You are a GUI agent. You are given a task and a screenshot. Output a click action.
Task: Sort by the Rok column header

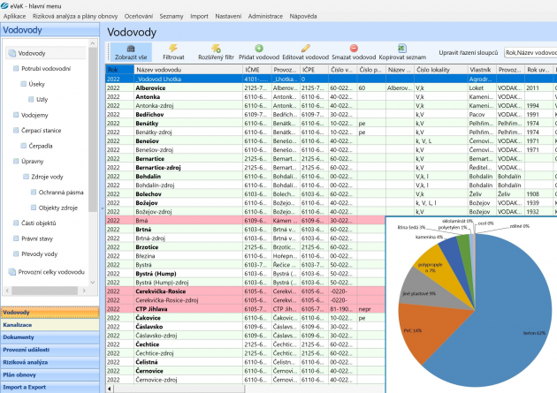click(x=119, y=70)
